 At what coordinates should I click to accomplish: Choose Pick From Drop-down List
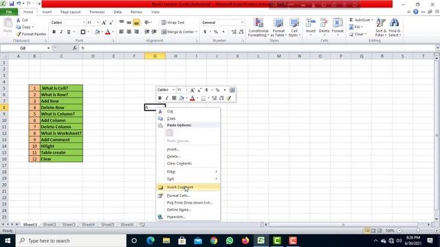[188, 202]
